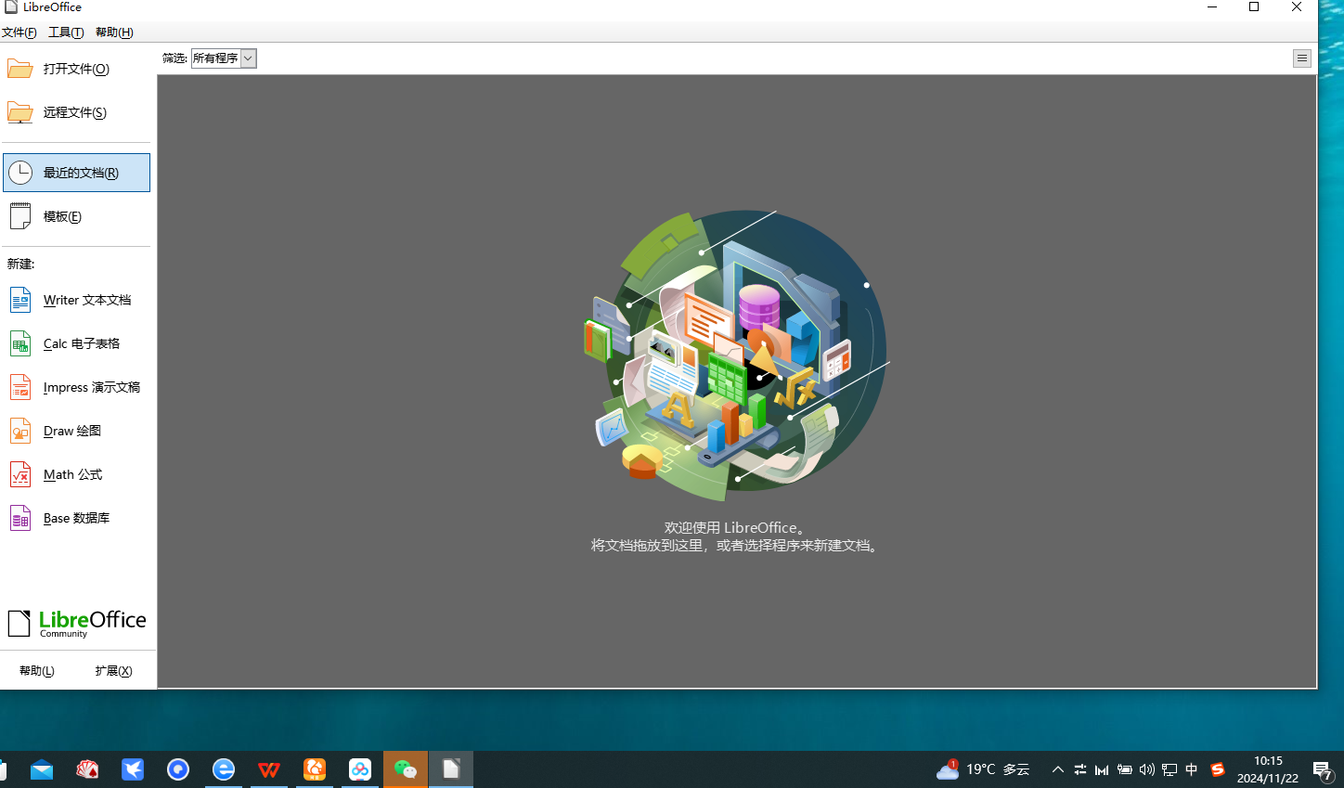Click the LibreOffice taskbar icon
This screenshot has height=788, width=1344.
pyautogui.click(x=451, y=769)
